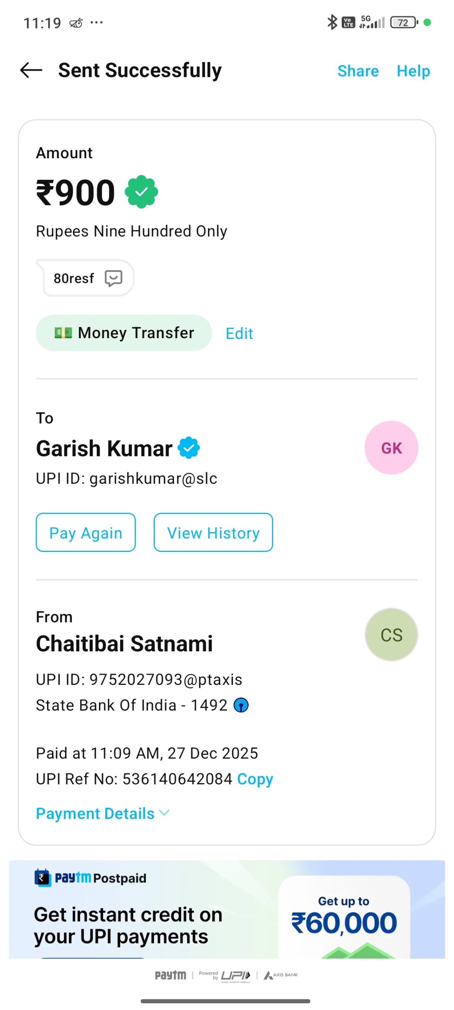Viewport: 454px width, 1010px height.
Task: Tap the back arrow icon
Action: click(x=31, y=70)
